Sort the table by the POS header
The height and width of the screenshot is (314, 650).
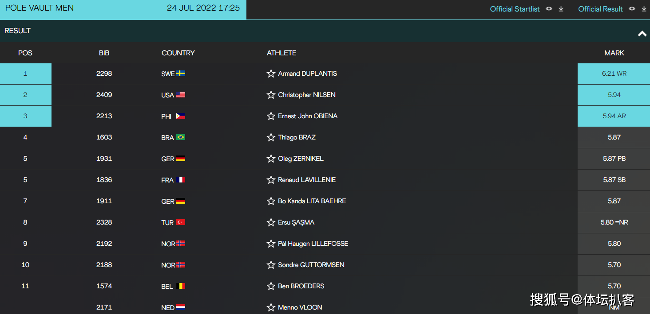(25, 53)
